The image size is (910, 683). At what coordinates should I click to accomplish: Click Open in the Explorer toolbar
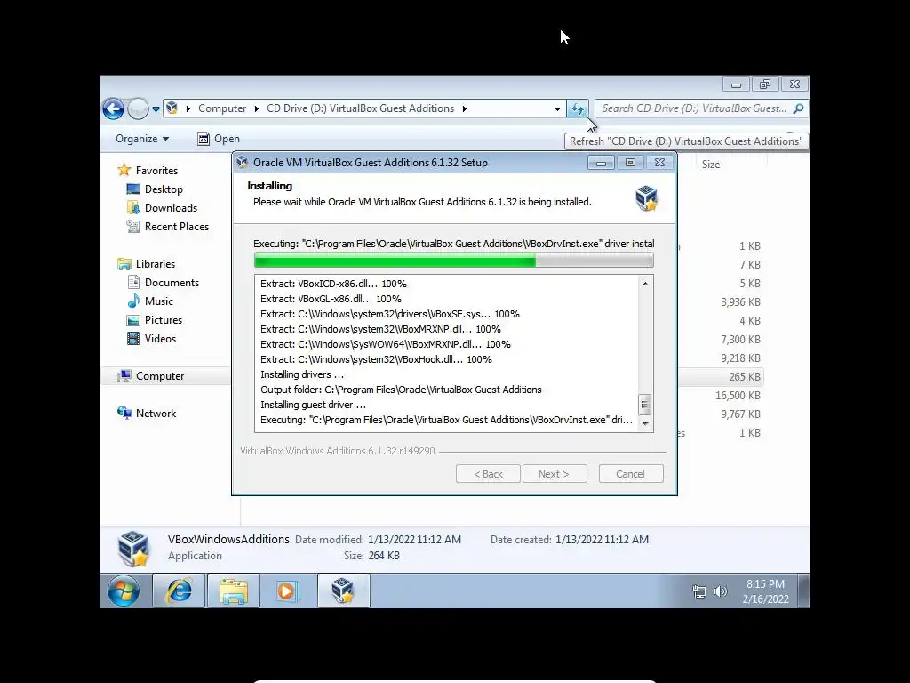219,139
